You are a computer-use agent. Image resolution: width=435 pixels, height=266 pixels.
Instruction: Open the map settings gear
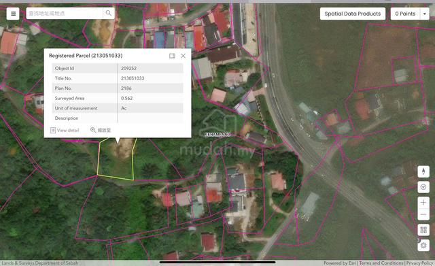[423, 246]
